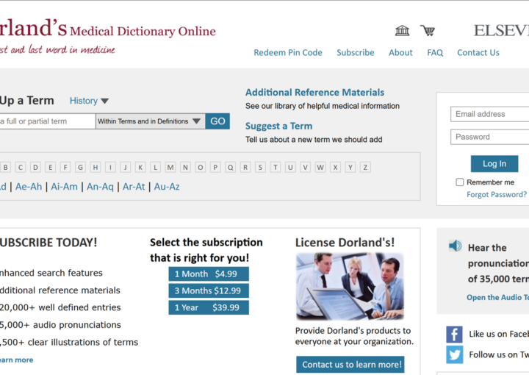
Task: Choose the 1 Year $39.99 subscription
Action: point(209,307)
